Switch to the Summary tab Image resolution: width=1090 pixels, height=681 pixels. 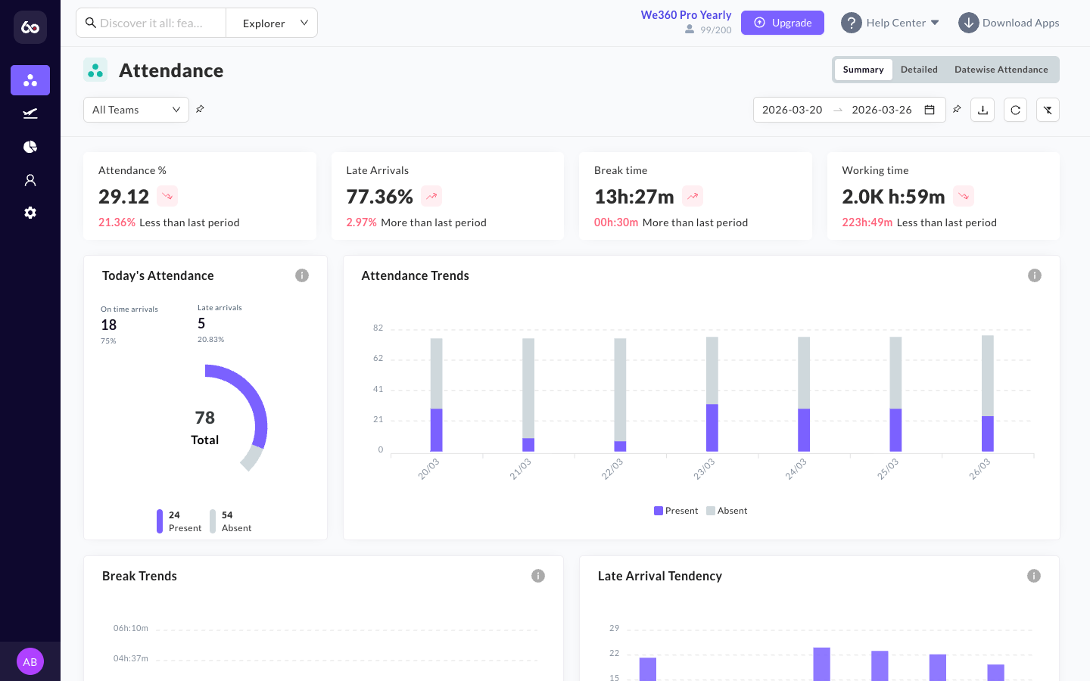pos(863,70)
